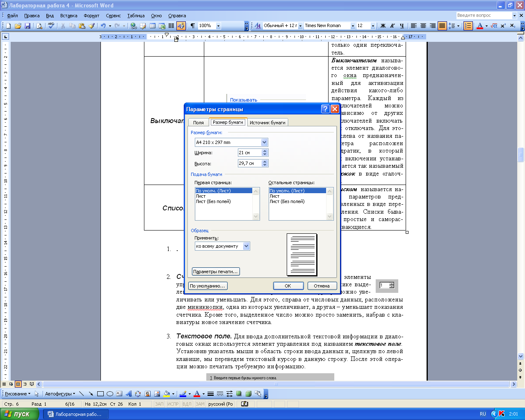Open the 'Файл' menu

point(13,16)
